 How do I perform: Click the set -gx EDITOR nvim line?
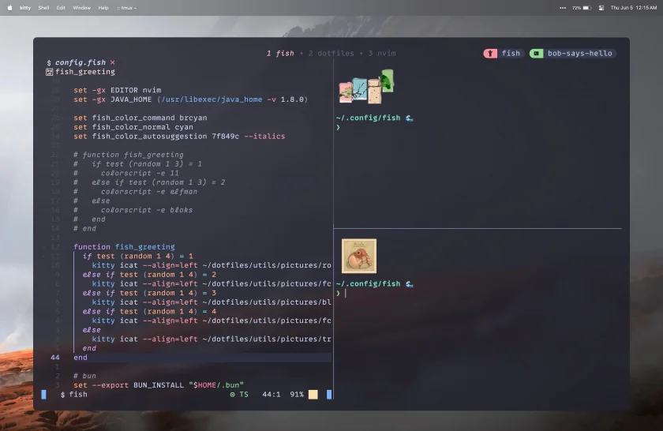(117, 90)
